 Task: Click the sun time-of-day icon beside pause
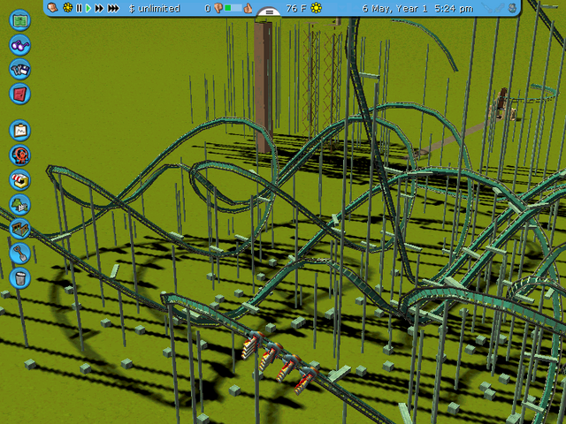pyautogui.click(x=67, y=8)
